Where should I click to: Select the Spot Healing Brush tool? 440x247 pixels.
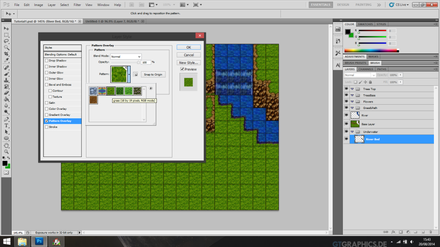coord(6,68)
